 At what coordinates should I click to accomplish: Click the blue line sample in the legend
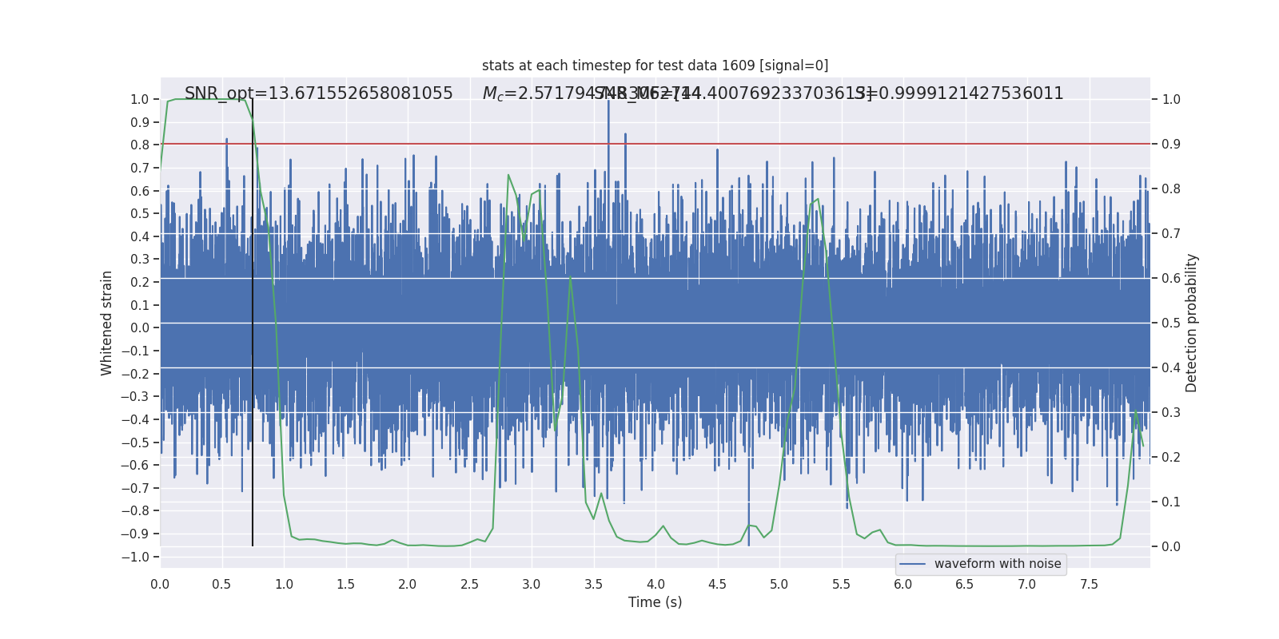coord(913,564)
